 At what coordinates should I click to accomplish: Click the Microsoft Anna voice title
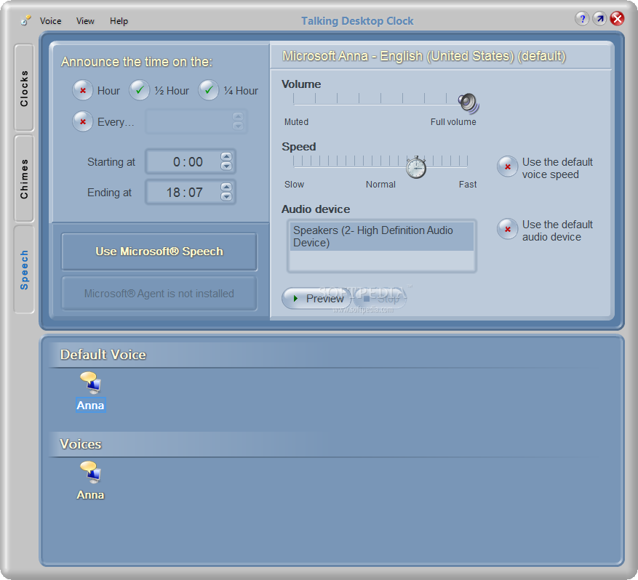424,56
